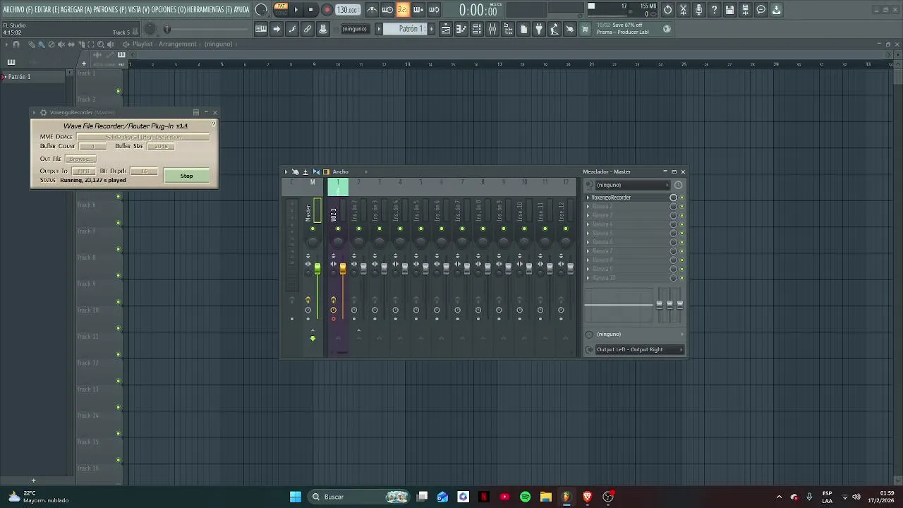Image resolution: width=903 pixels, height=508 pixels.
Task: Open the EDITAR menu
Action: click(47, 10)
